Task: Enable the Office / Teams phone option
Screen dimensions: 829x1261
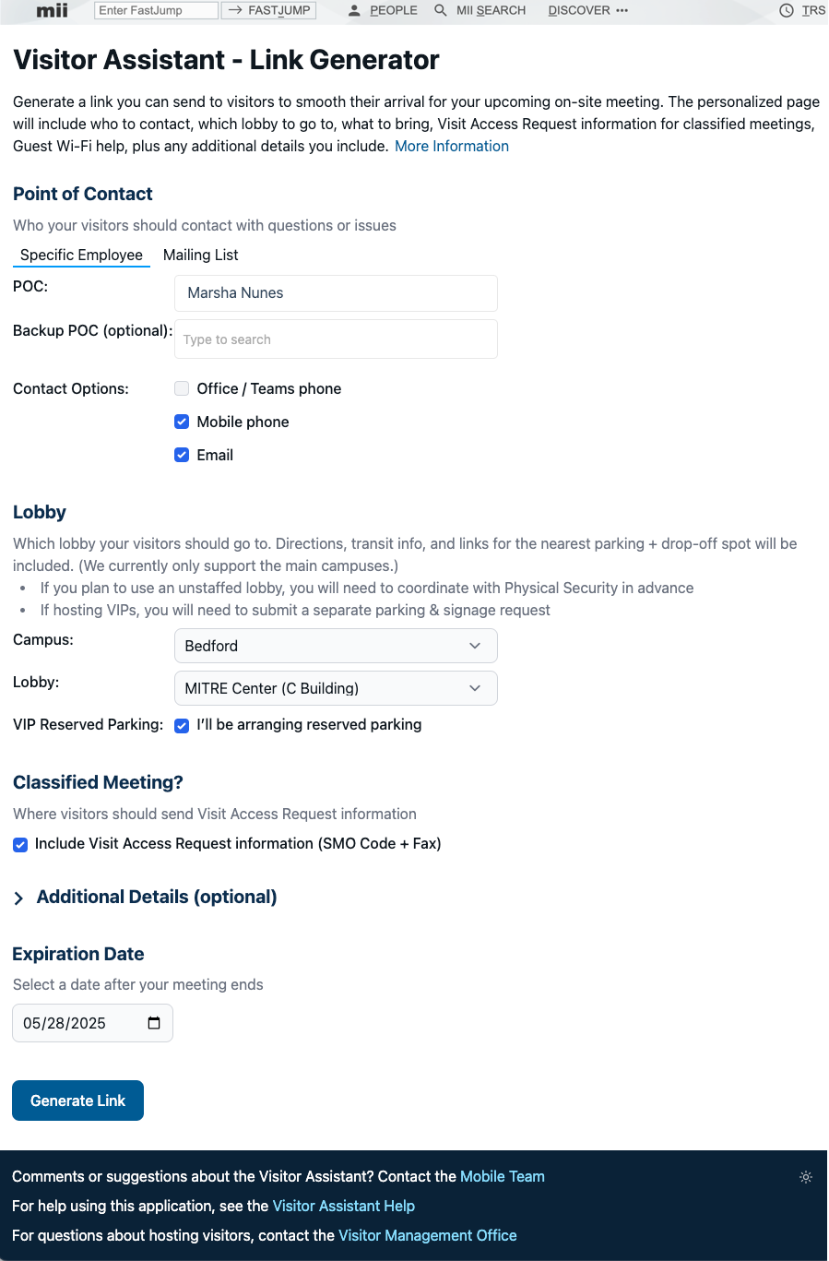Action: [x=181, y=388]
